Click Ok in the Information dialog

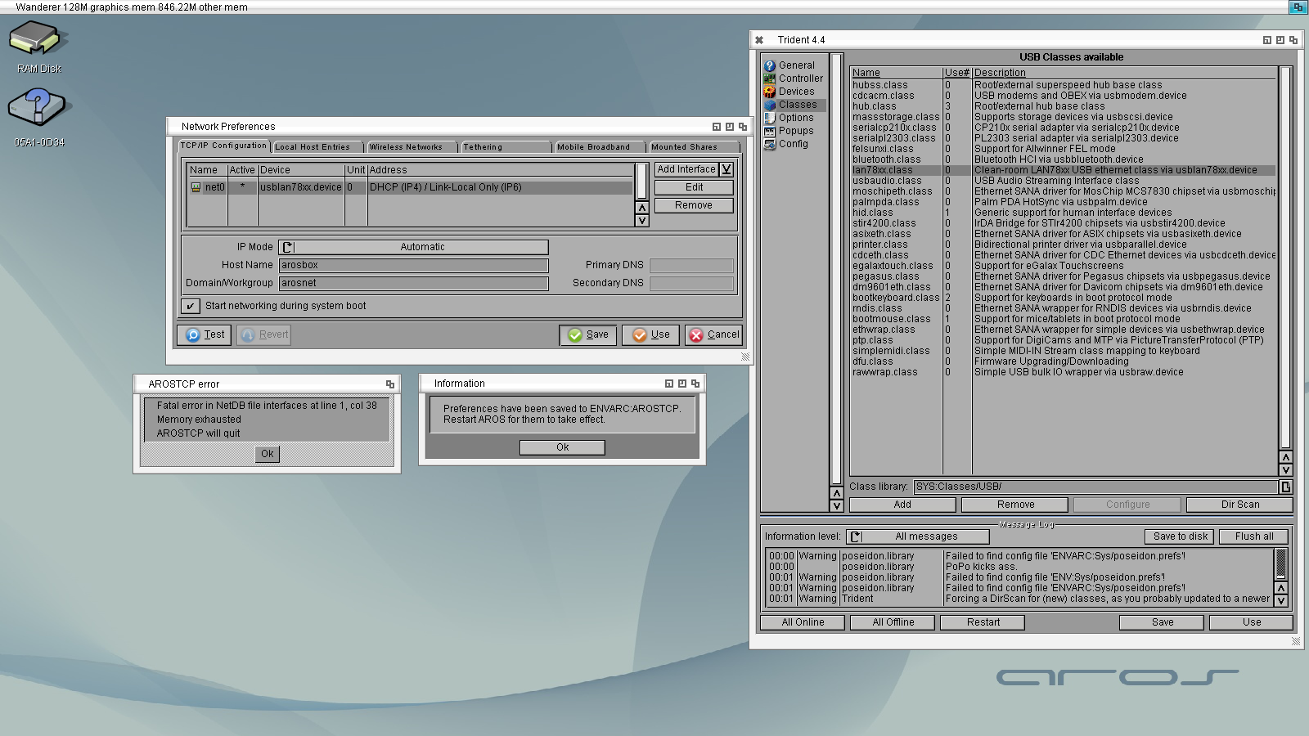[563, 447]
